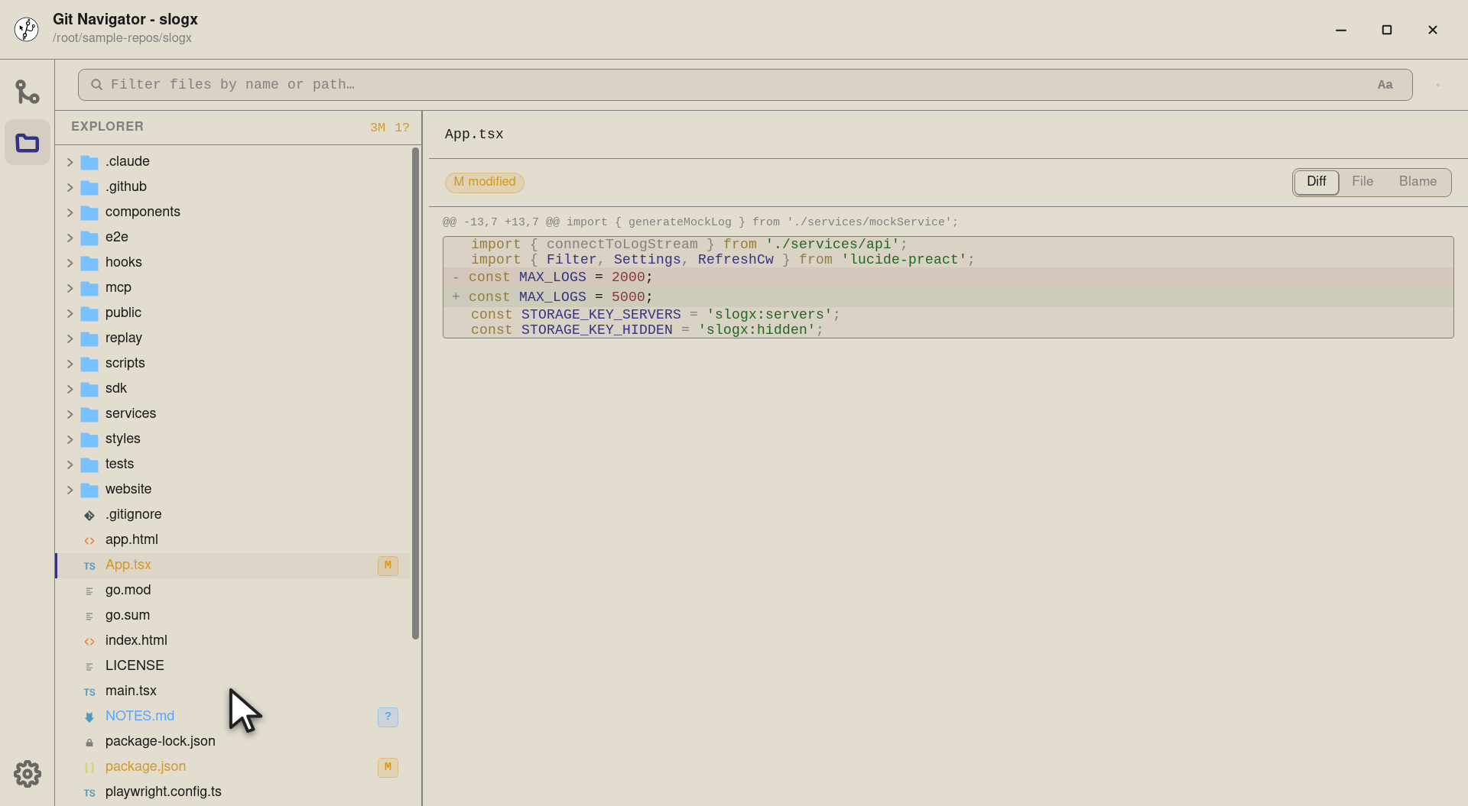
Task: Click the M badge on App.tsx
Action: coord(388,565)
